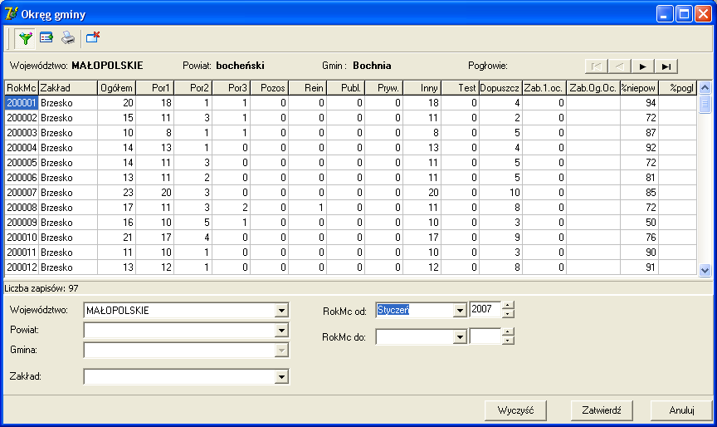Image resolution: width=717 pixels, height=427 pixels.
Task: Open the RokMc do month dropdown
Action: [460, 337]
